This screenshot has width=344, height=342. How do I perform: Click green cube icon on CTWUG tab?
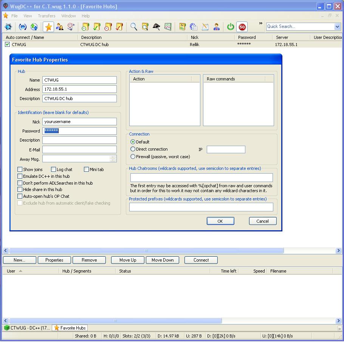click(x=7, y=328)
